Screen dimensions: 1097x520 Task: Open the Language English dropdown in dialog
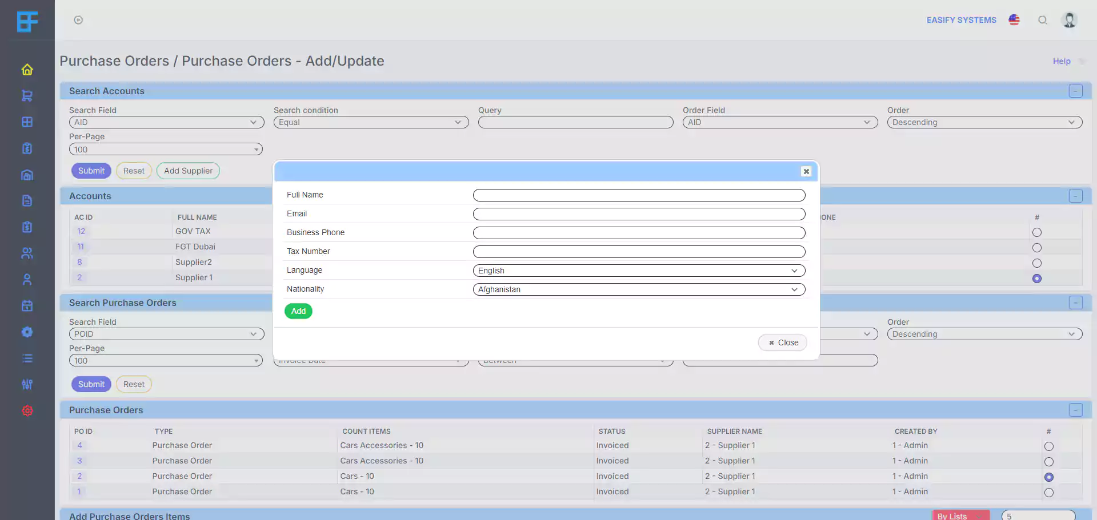tap(639, 271)
